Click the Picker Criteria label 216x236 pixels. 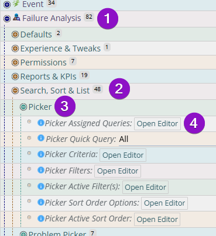[71, 154]
